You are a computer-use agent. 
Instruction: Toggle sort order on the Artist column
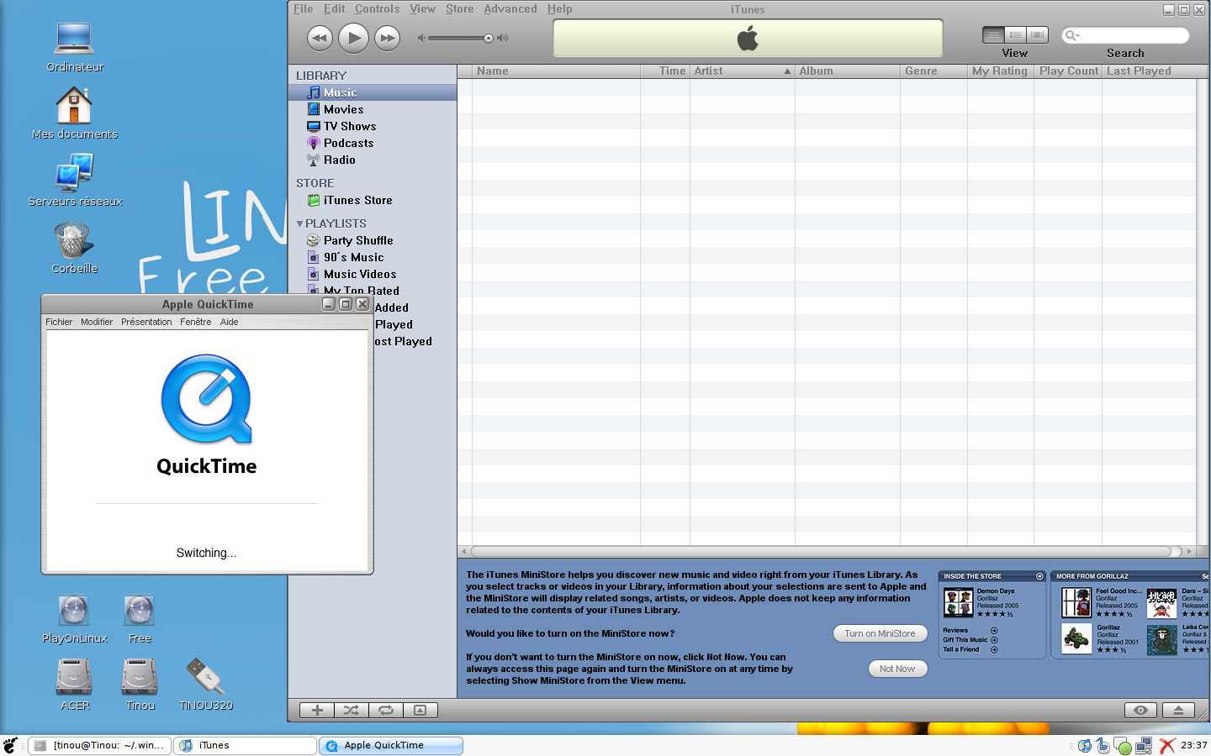coord(743,71)
